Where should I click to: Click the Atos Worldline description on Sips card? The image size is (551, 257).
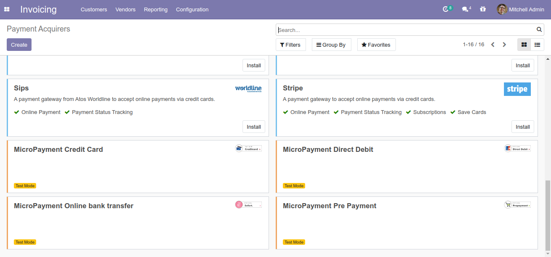click(114, 99)
